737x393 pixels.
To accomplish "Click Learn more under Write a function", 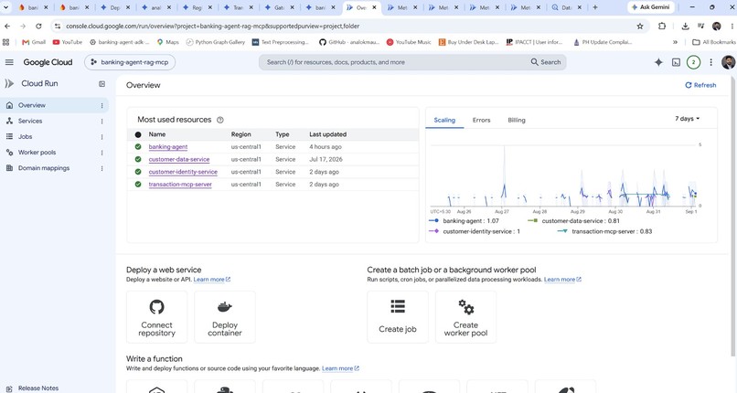I will [x=340, y=368].
